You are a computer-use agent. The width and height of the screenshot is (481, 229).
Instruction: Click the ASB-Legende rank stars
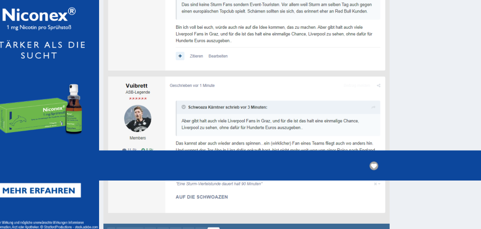point(138,98)
